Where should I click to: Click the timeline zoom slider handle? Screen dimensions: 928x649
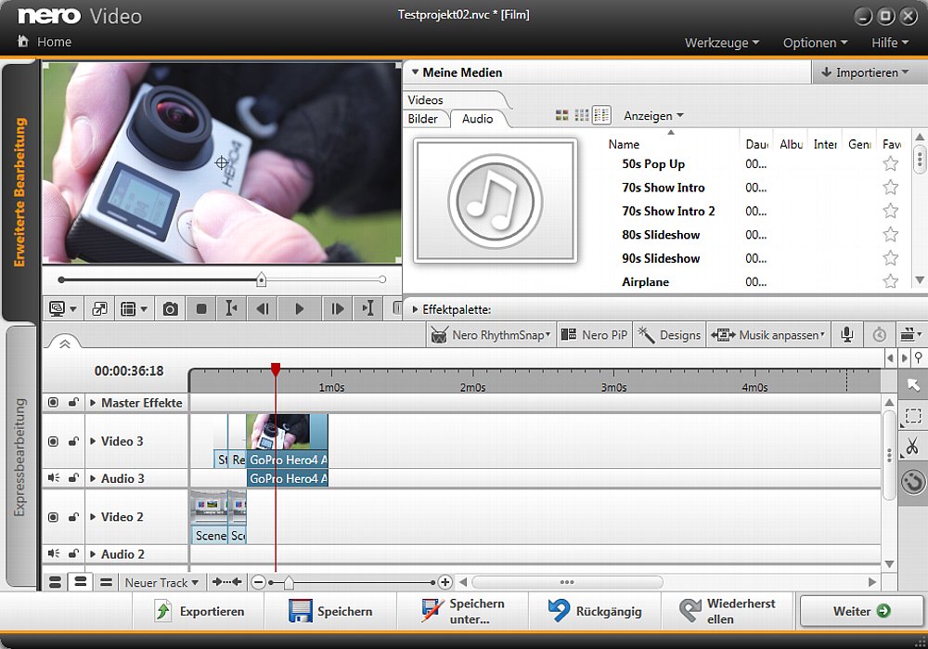click(x=289, y=583)
